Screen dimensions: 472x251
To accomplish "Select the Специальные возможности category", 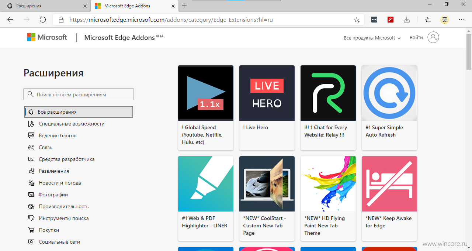I will click(72, 124).
